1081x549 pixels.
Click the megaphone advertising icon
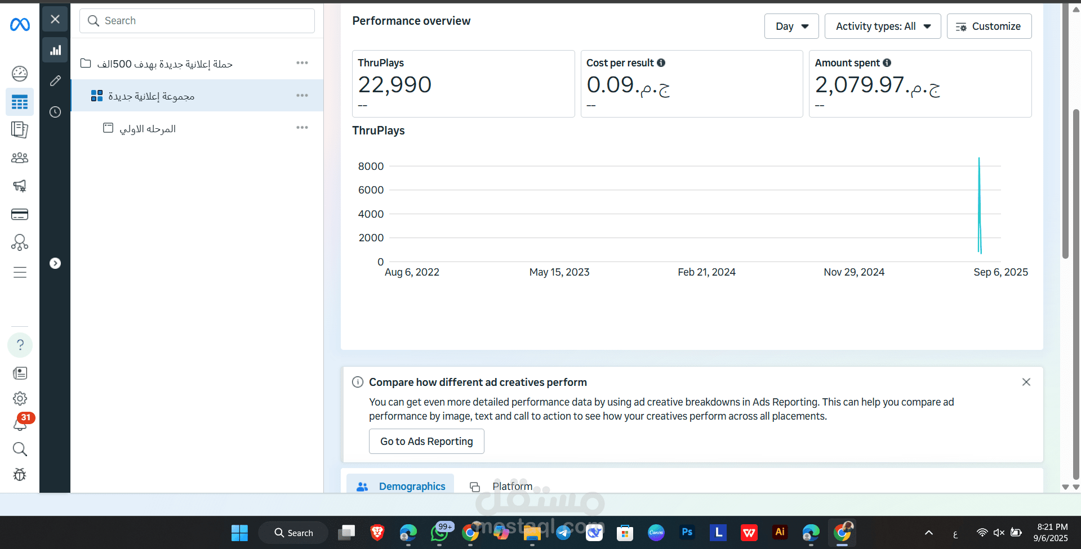point(20,186)
